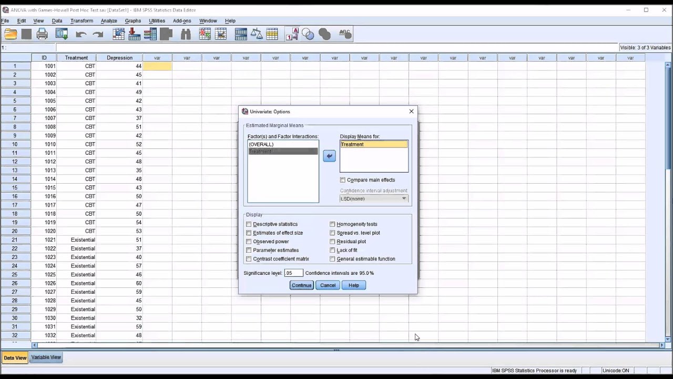The width and height of the screenshot is (673, 379).
Task: Check Descriptive statistics option
Action: pos(249,224)
